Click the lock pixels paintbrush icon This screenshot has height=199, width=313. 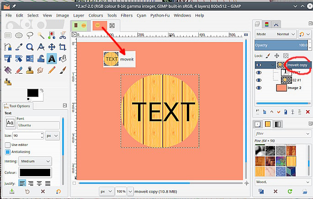[x=268, y=55]
